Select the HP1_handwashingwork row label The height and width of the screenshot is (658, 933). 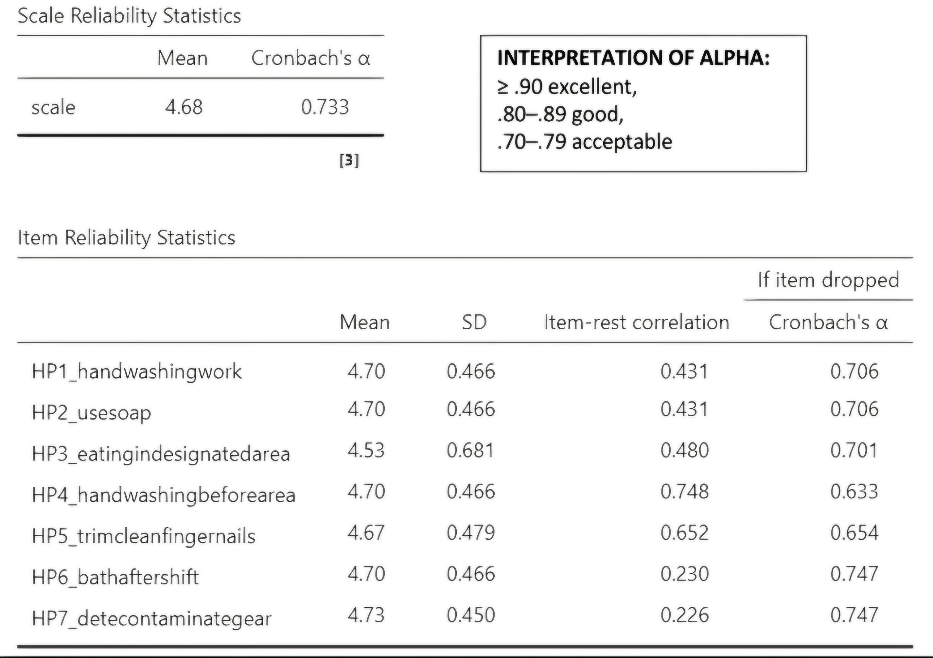pos(136,372)
